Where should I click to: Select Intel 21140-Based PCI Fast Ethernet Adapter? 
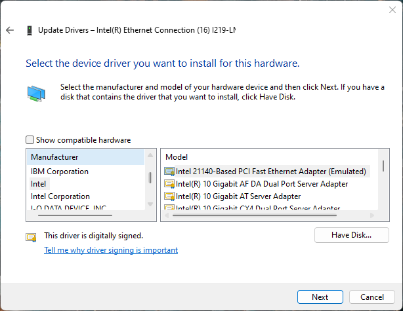(271, 172)
